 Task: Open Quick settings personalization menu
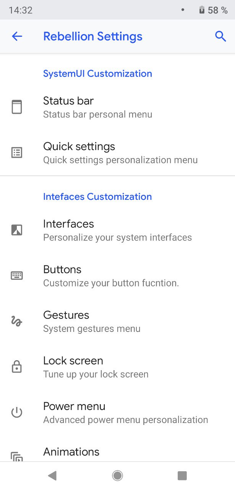(117, 153)
